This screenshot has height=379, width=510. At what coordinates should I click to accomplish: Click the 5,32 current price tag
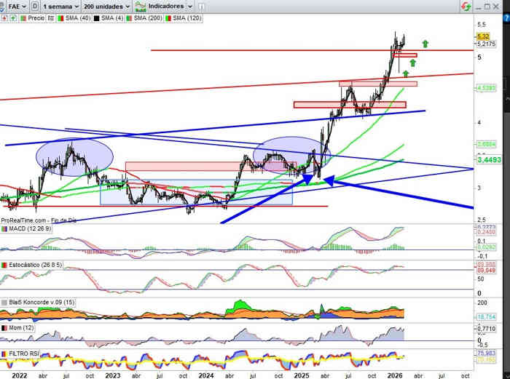[x=482, y=36]
